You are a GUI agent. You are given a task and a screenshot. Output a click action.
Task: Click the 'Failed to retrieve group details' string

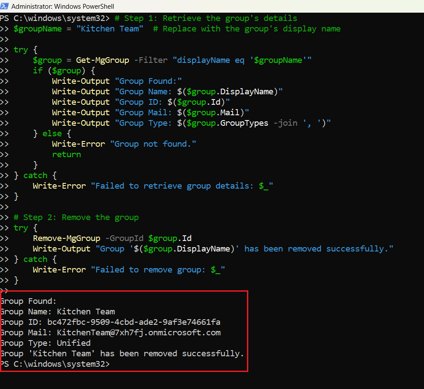click(182, 186)
